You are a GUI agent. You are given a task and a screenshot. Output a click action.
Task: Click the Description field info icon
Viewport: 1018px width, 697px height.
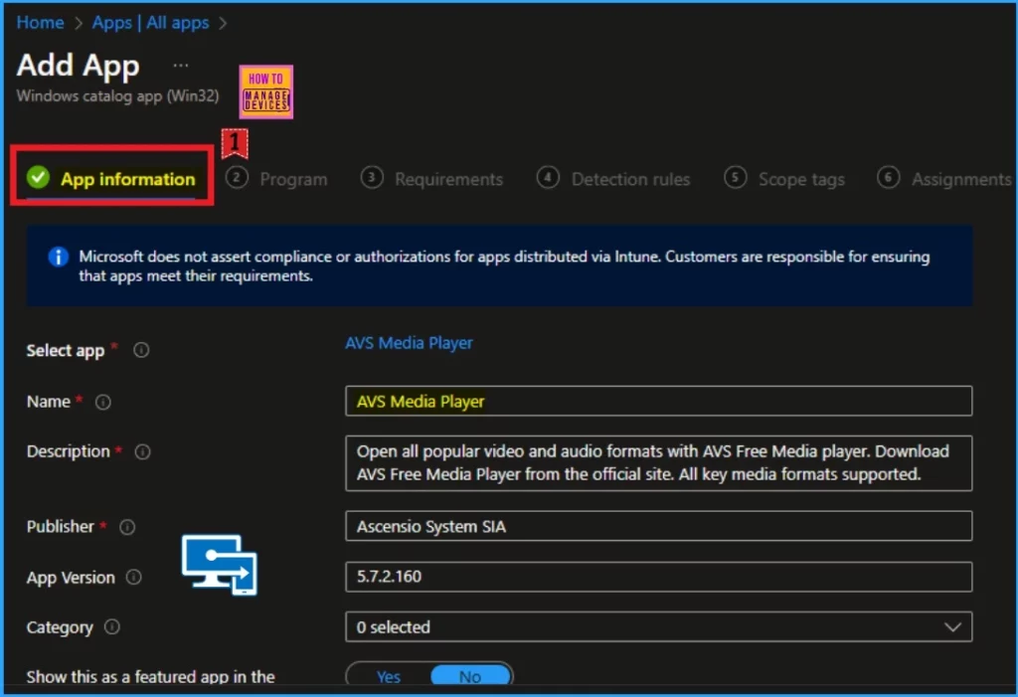click(142, 451)
